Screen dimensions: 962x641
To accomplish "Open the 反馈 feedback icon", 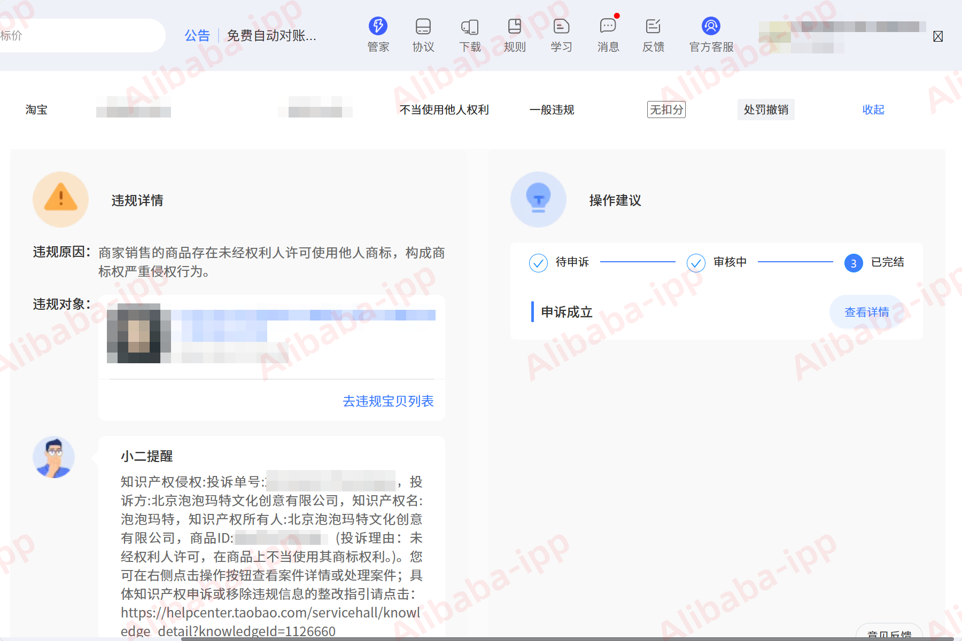I will pos(653,26).
